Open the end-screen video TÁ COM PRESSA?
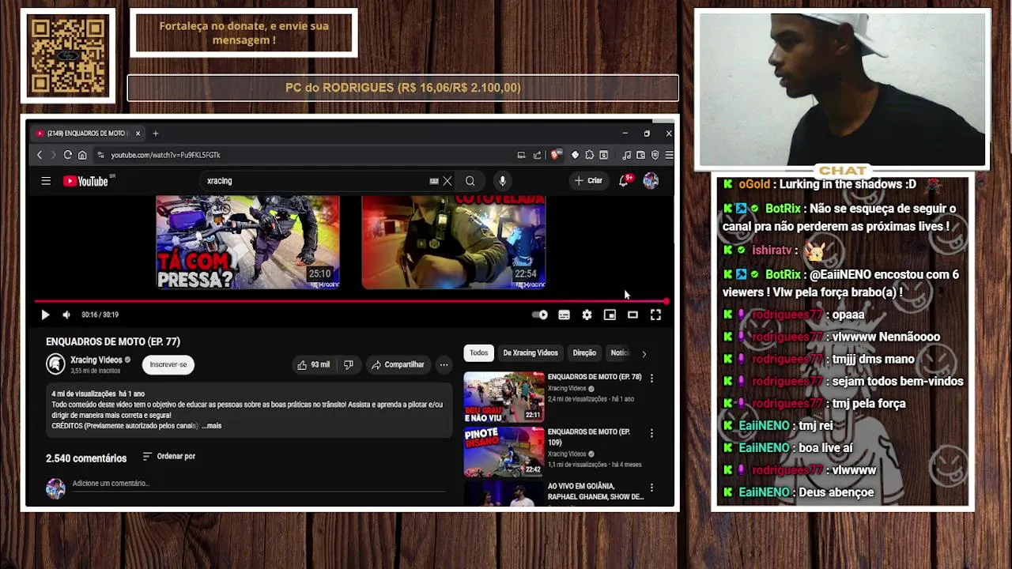This screenshot has width=1012, height=569. [x=247, y=242]
